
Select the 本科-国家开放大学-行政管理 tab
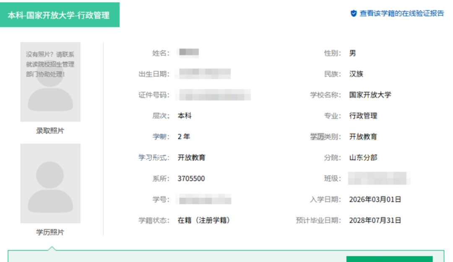[x=60, y=15]
